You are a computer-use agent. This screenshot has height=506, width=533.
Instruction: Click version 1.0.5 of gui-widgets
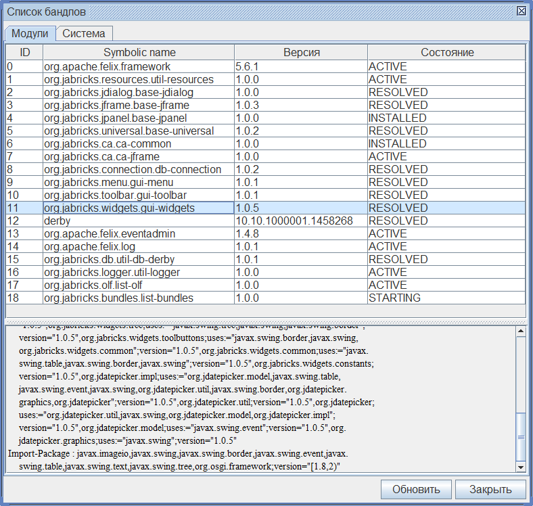301,208
